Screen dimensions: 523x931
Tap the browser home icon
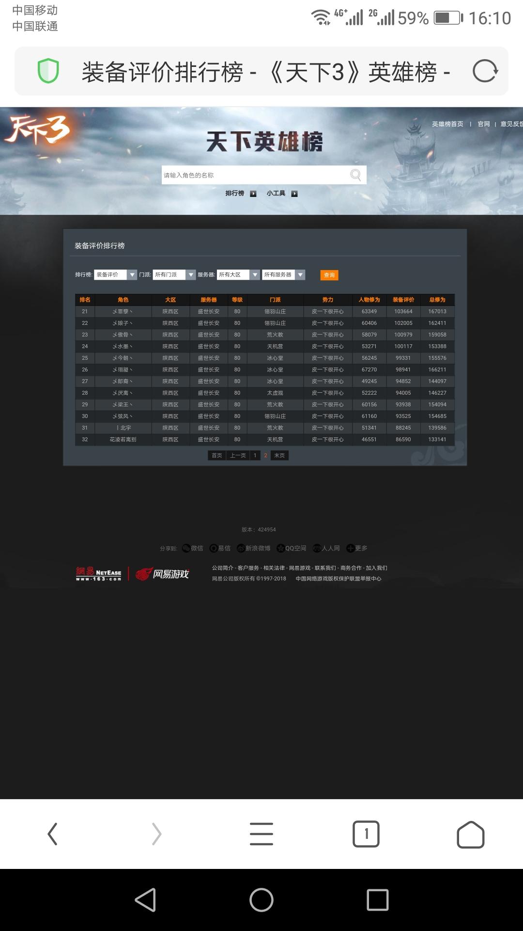pos(471,834)
